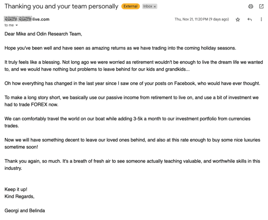Click the sender's live.com email address

pos(27,19)
